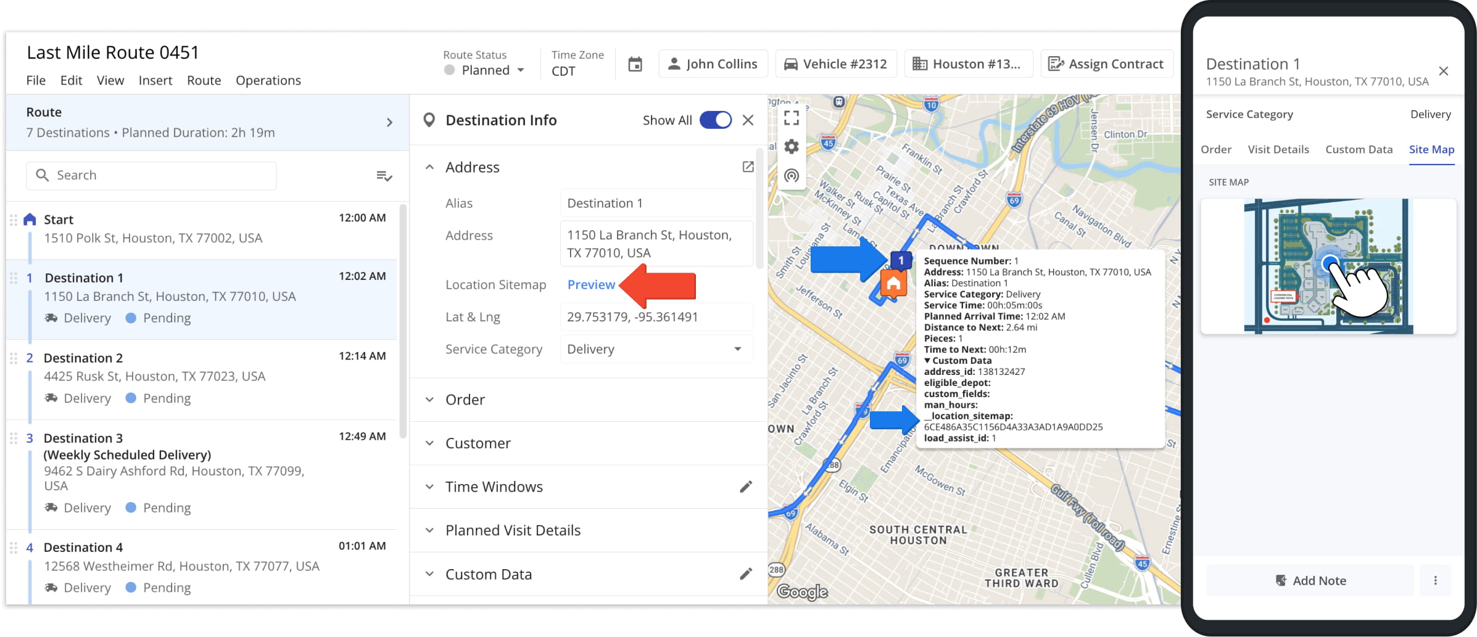The width and height of the screenshot is (1477, 637).
Task: Click the Destination Info pin icon
Action: click(x=429, y=120)
